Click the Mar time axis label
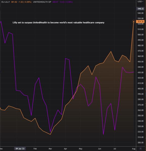This screenshot has height=151, width=146. coord(50,149)
